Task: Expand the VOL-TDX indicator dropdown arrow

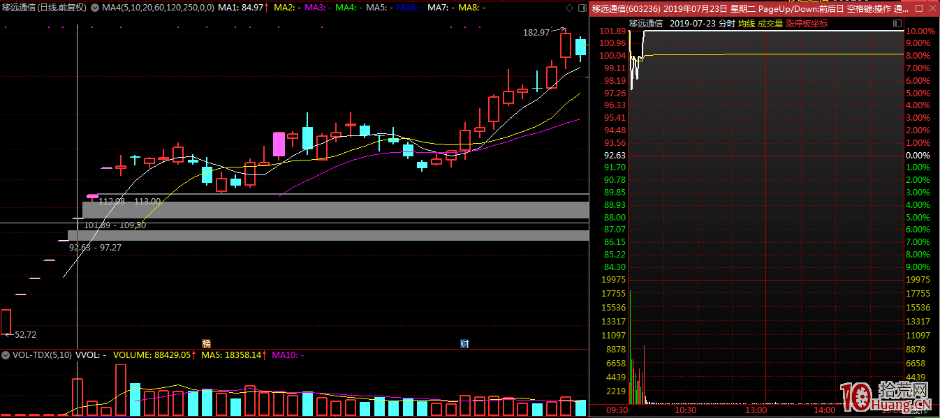Action: coord(6,354)
